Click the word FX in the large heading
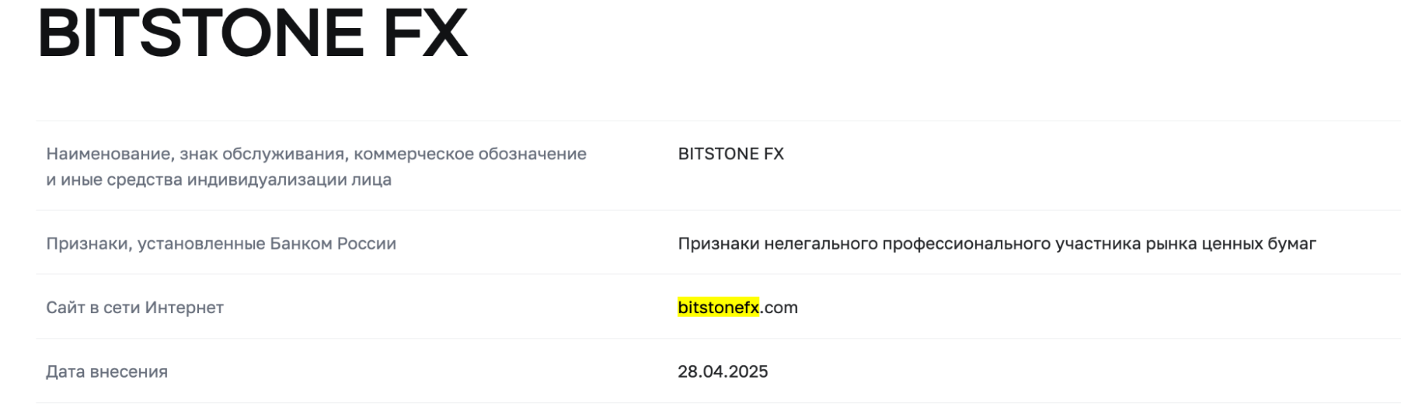 (x=425, y=34)
